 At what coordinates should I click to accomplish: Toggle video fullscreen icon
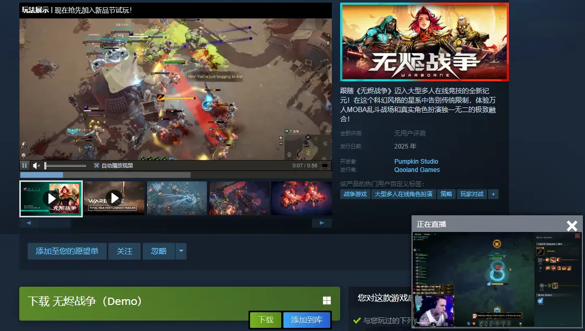325,165
